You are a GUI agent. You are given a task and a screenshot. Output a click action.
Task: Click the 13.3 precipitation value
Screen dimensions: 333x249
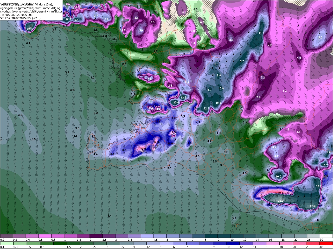183,97
